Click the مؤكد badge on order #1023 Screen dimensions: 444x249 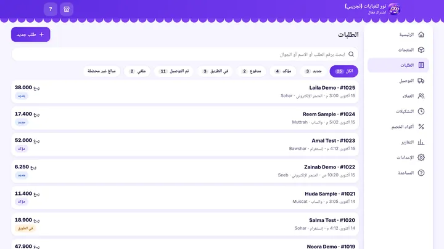[x=22, y=149]
